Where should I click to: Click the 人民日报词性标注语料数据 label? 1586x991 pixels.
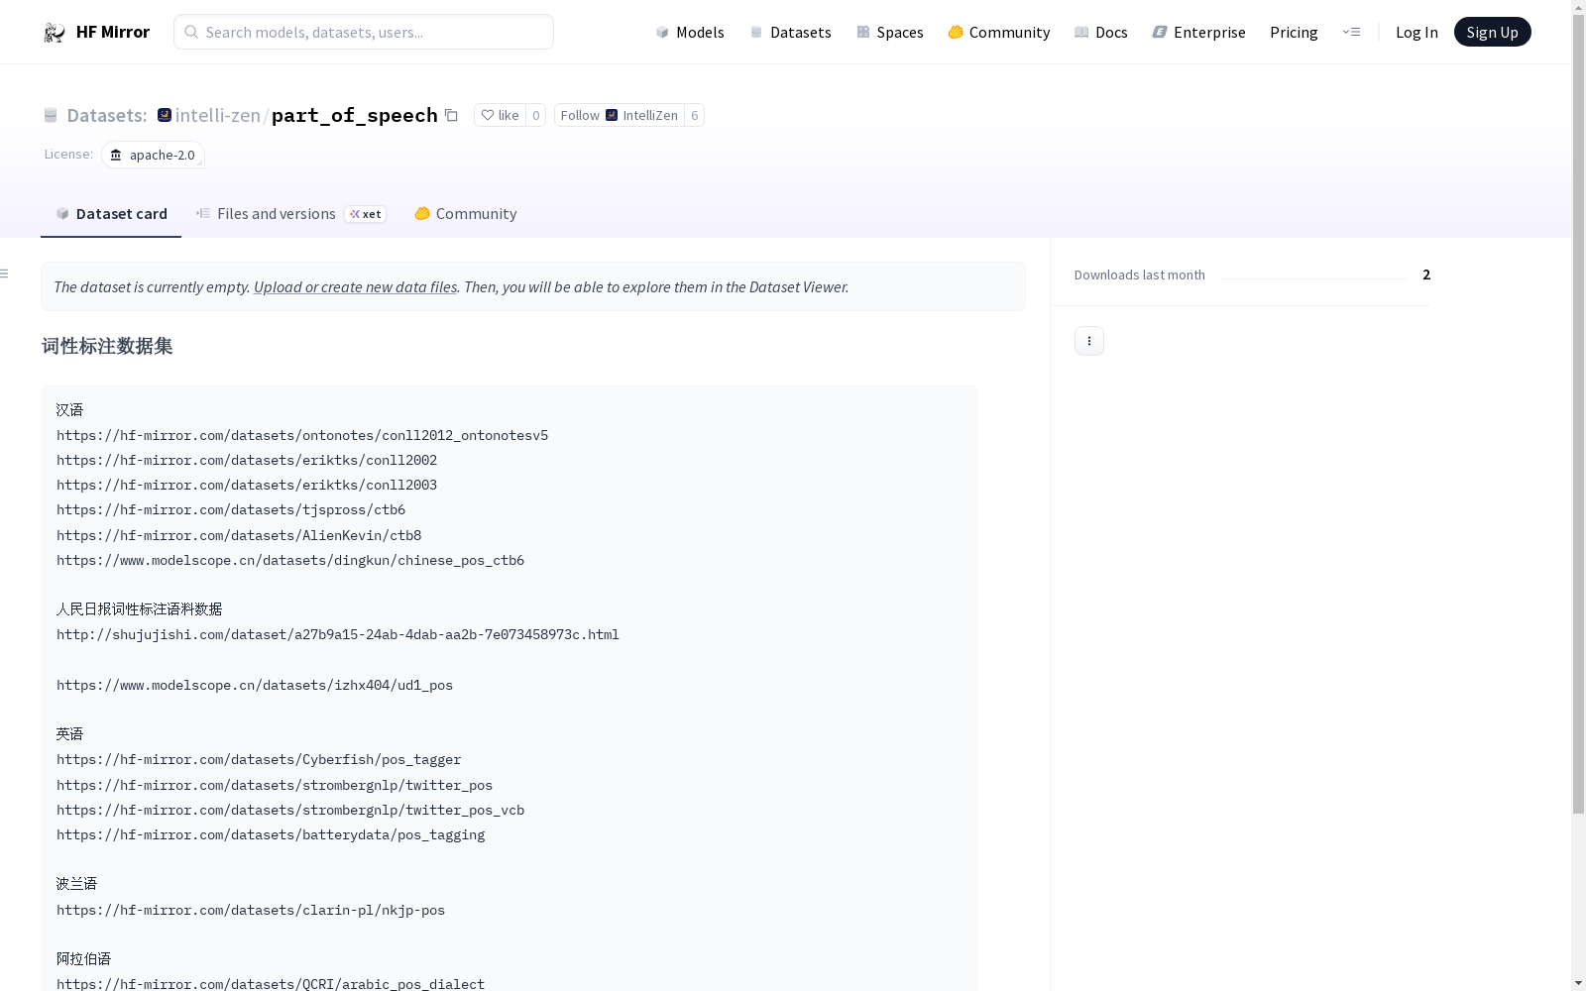(140, 608)
